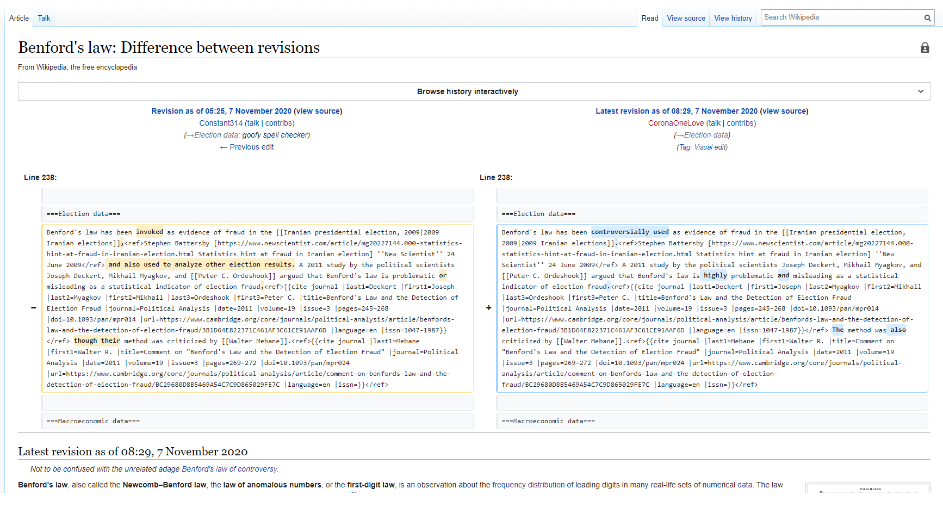This screenshot has width=943, height=507.
Task: Switch to the Talk tab
Action: tap(44, 18)
